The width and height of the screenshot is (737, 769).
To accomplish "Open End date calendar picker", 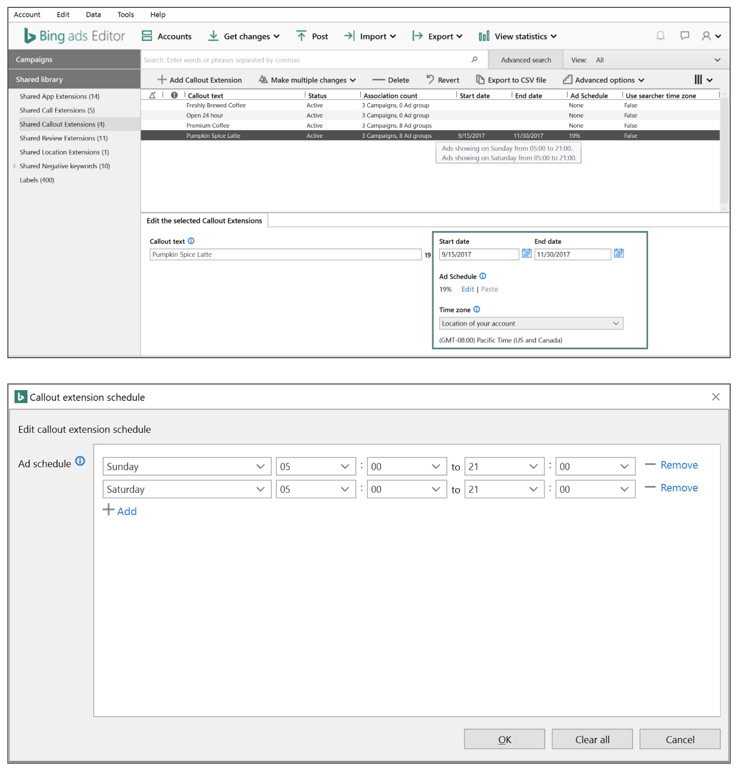I will click(x=619, y=254).
